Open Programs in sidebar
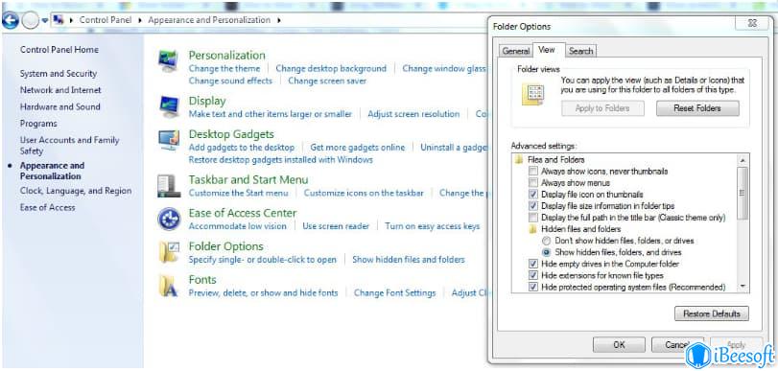 coord(38,123)
